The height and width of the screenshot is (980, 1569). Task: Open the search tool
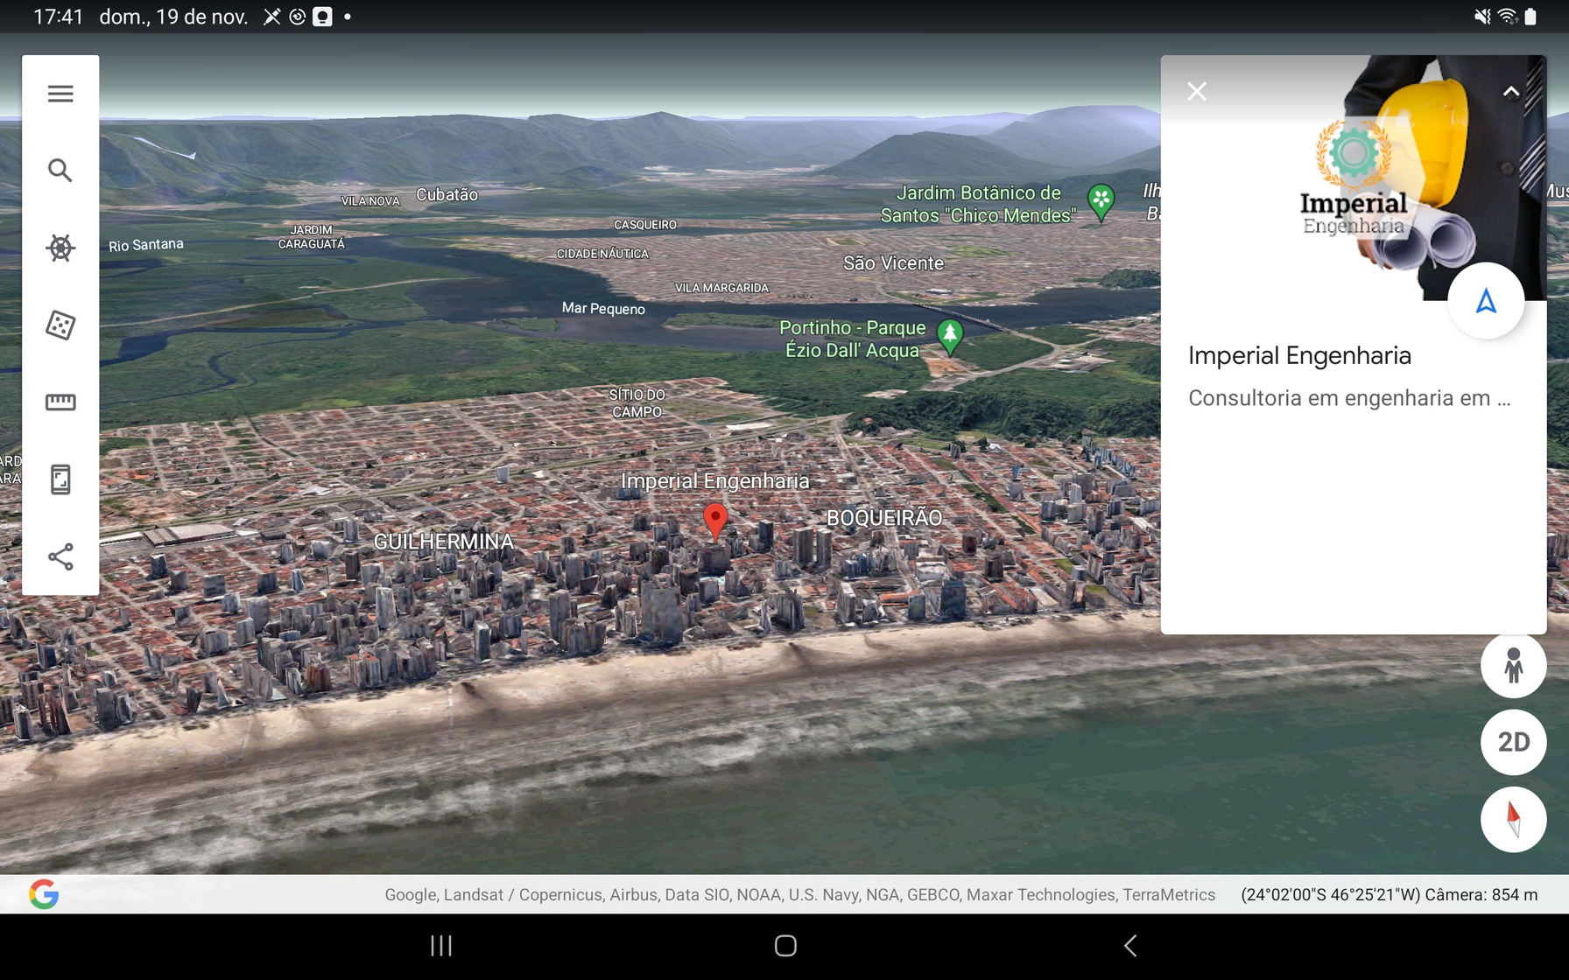click(60, 171)
